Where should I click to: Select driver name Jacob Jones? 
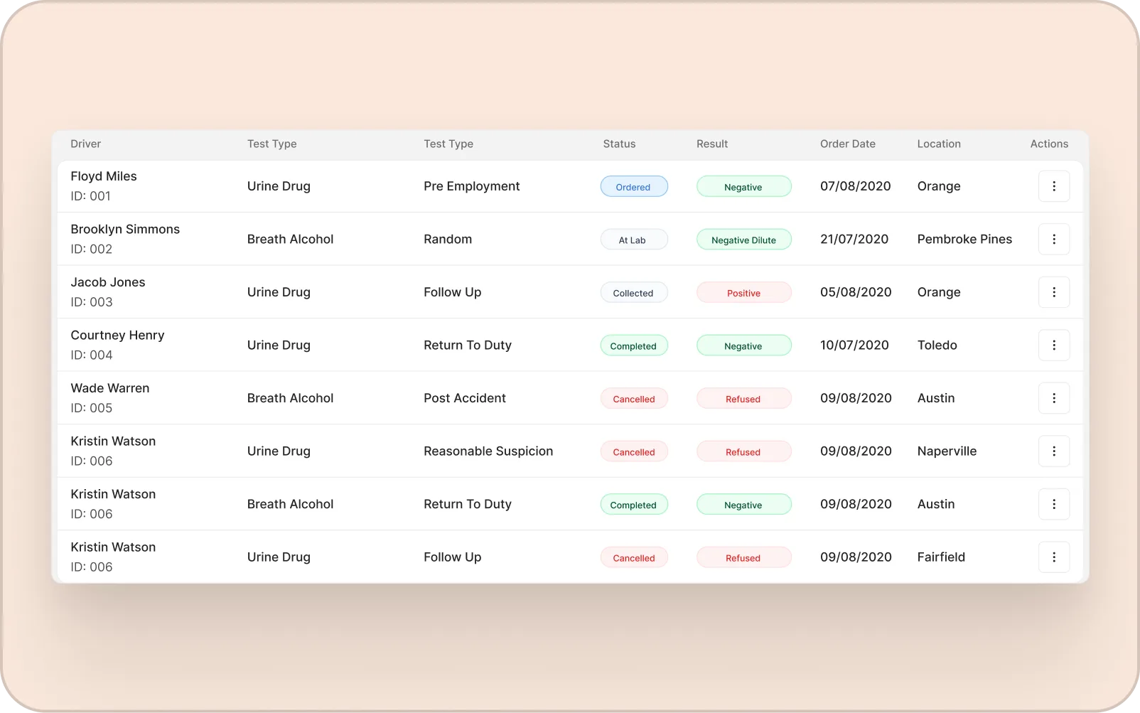pyautogui.click(x=108, y=282)
